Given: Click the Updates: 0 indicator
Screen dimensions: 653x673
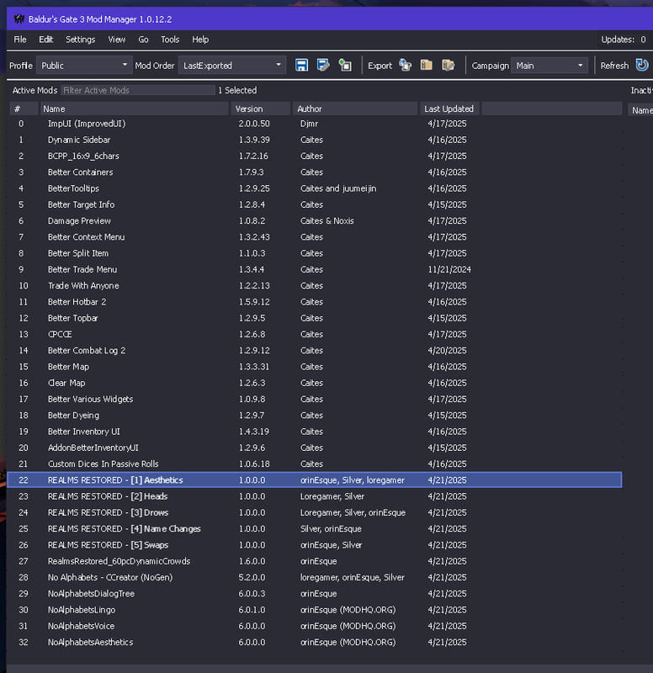Looking at the screenshot, I should 624,40.
